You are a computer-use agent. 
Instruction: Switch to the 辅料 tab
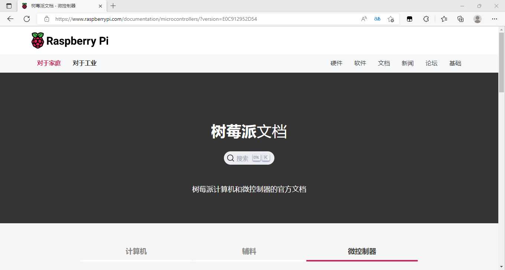click(x=249, y=251)
